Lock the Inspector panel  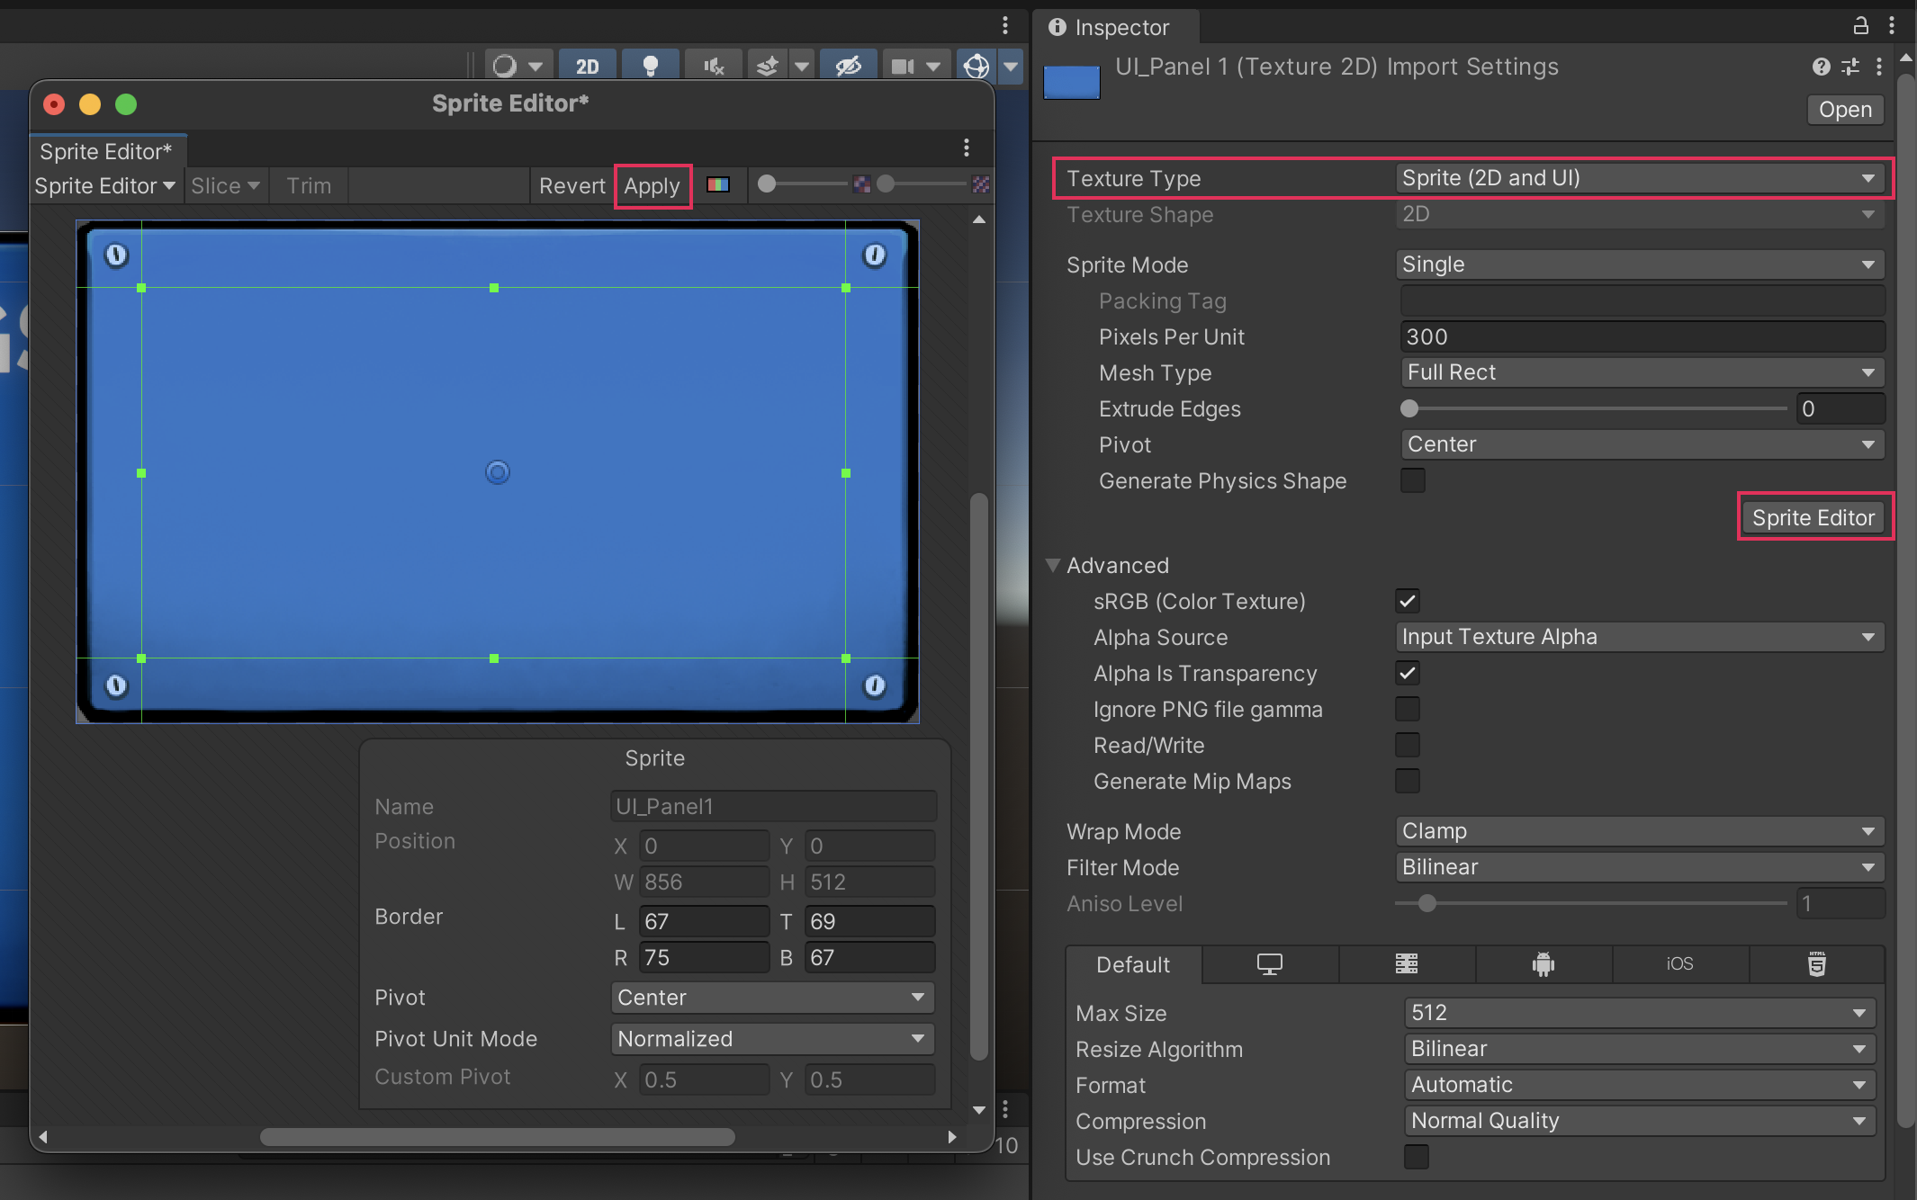(x=1860, y=26)
